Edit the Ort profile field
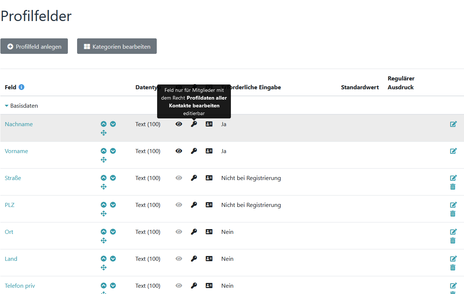The width and height of the screenshot is (464, 294). click(x=454, y=232)
